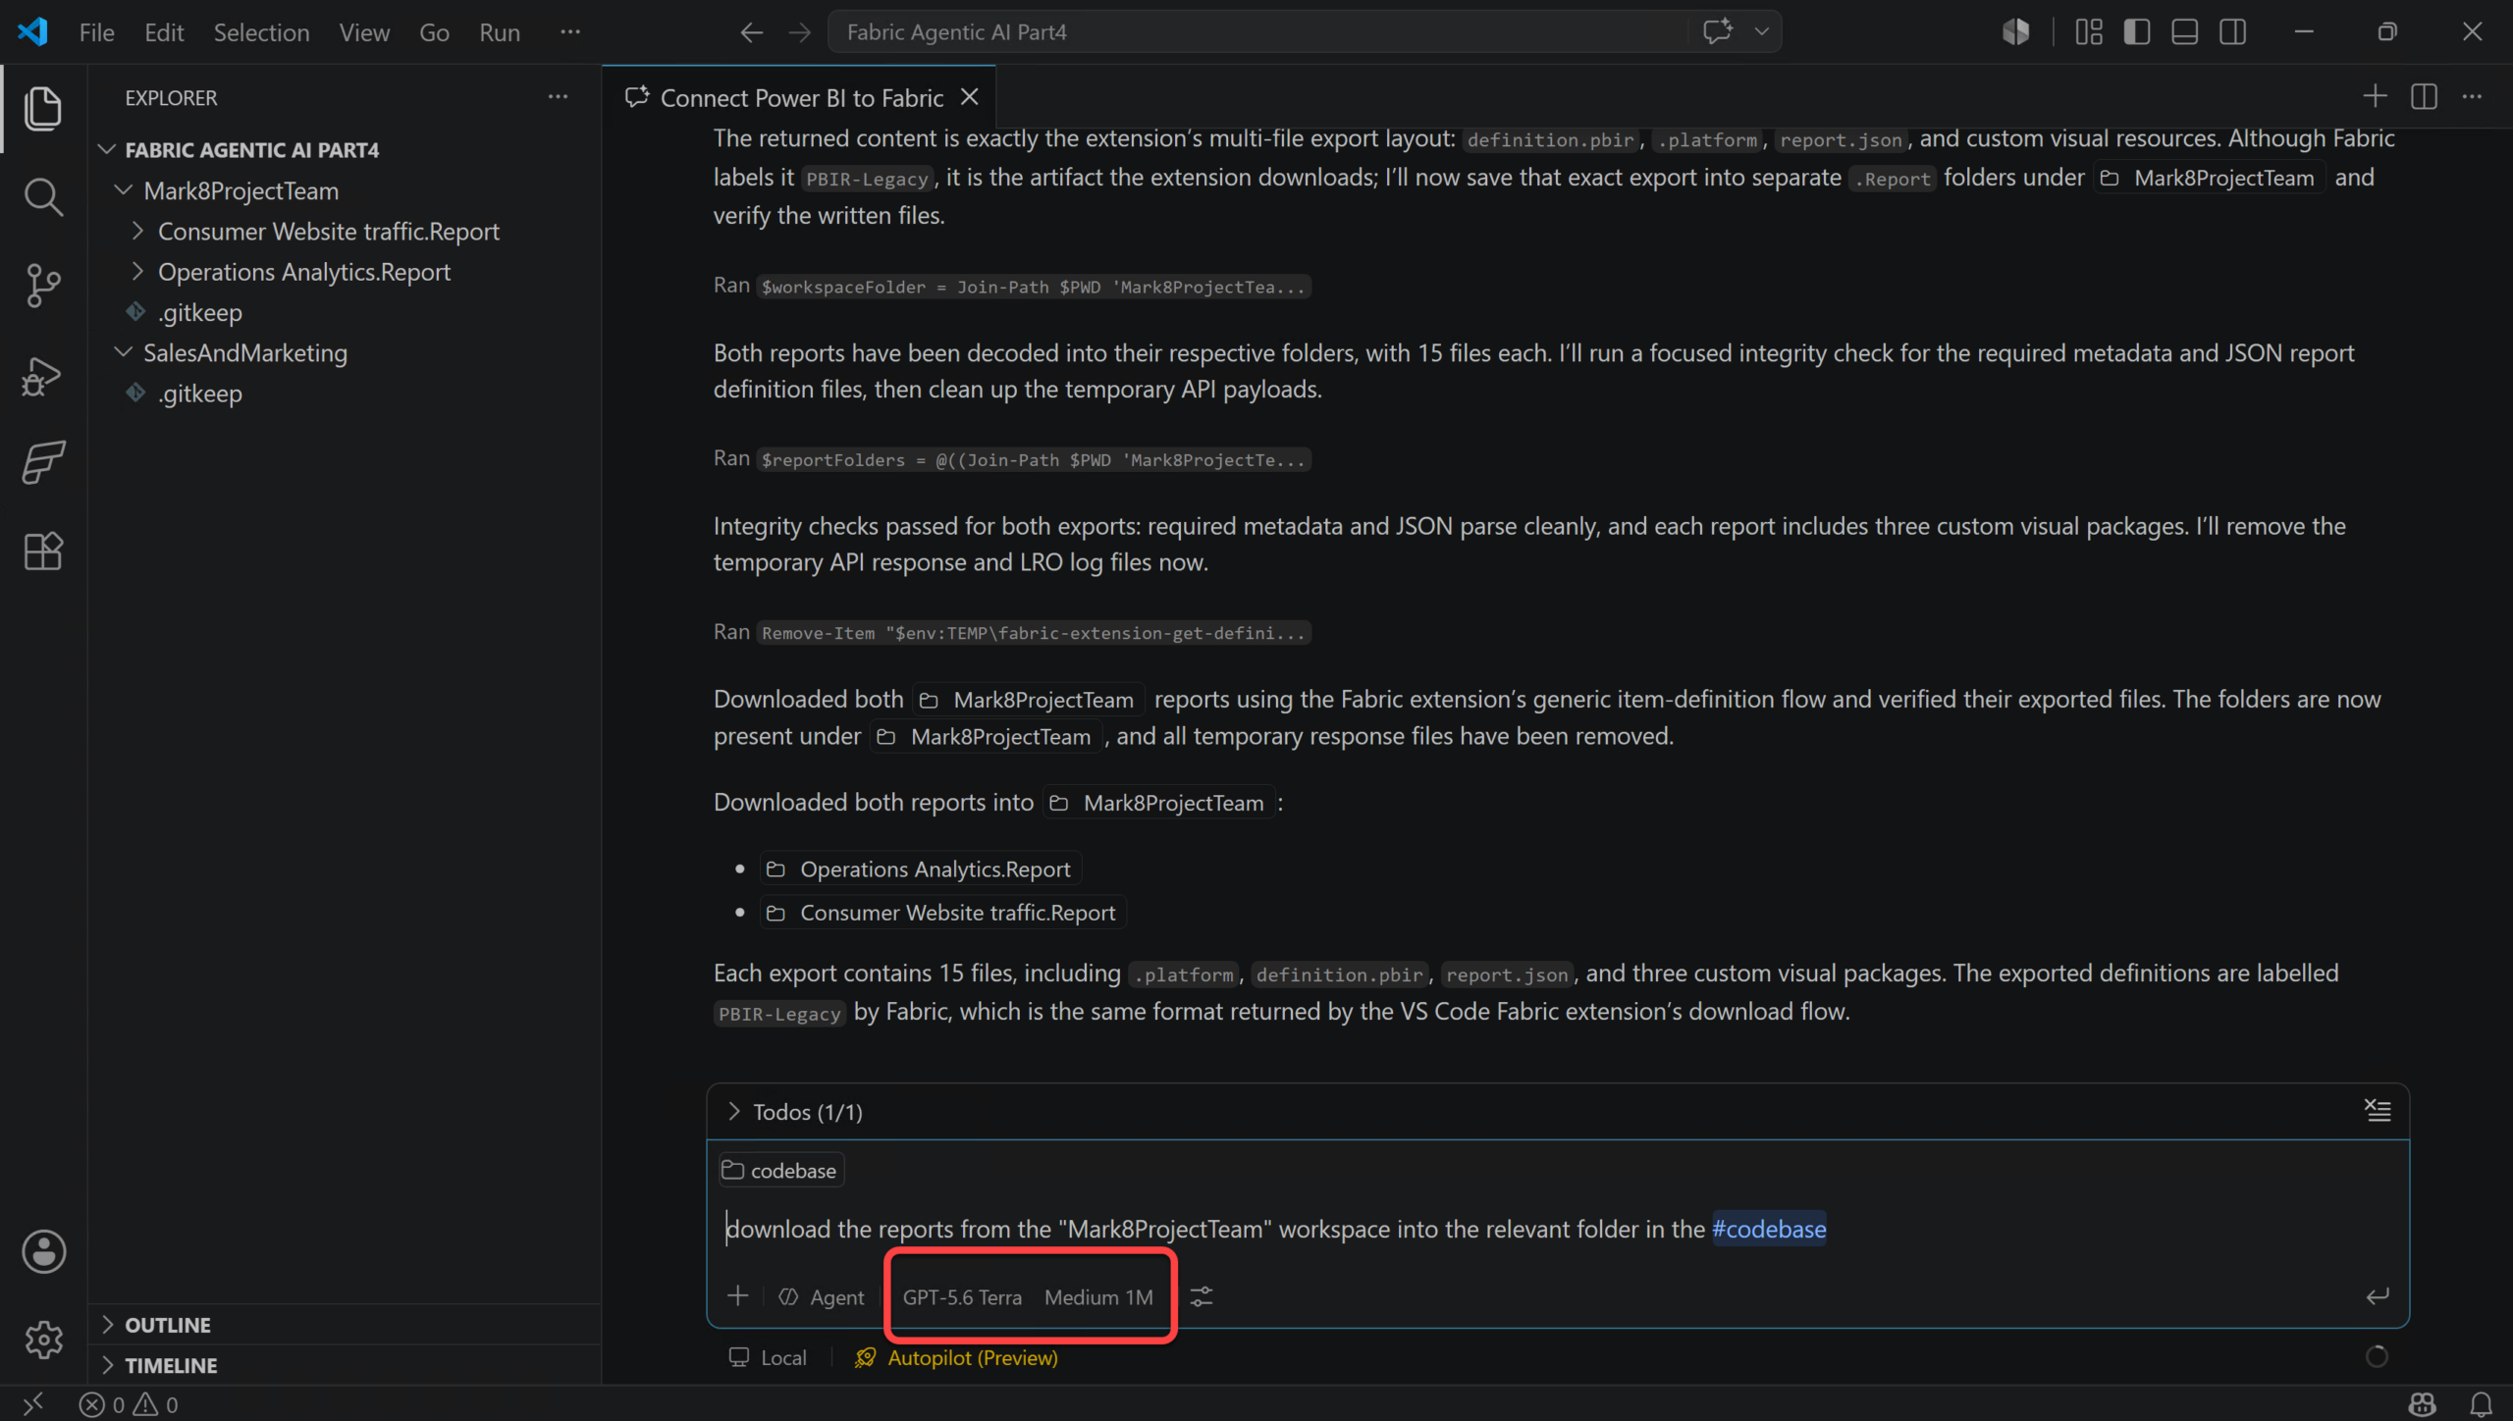Add context with the plus icon
This screenshot has height=1421, width=2513.
(738, 1296)
